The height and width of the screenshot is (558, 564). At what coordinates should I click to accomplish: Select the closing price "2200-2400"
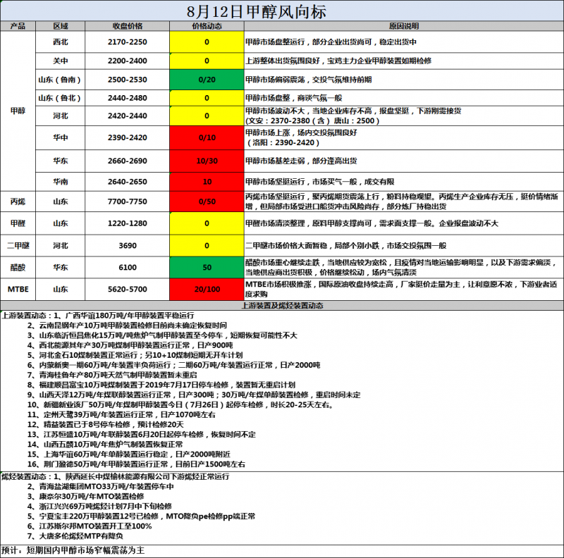pyautogui.click(x=128, y=61)
